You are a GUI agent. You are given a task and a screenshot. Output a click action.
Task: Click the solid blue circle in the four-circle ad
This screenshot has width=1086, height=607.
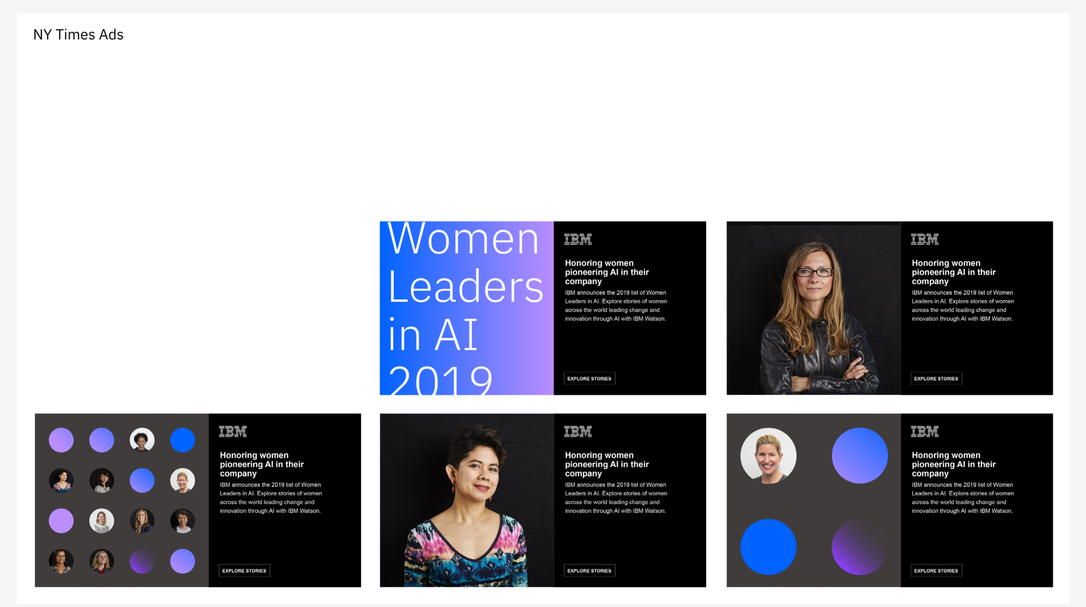click(768, 547)
